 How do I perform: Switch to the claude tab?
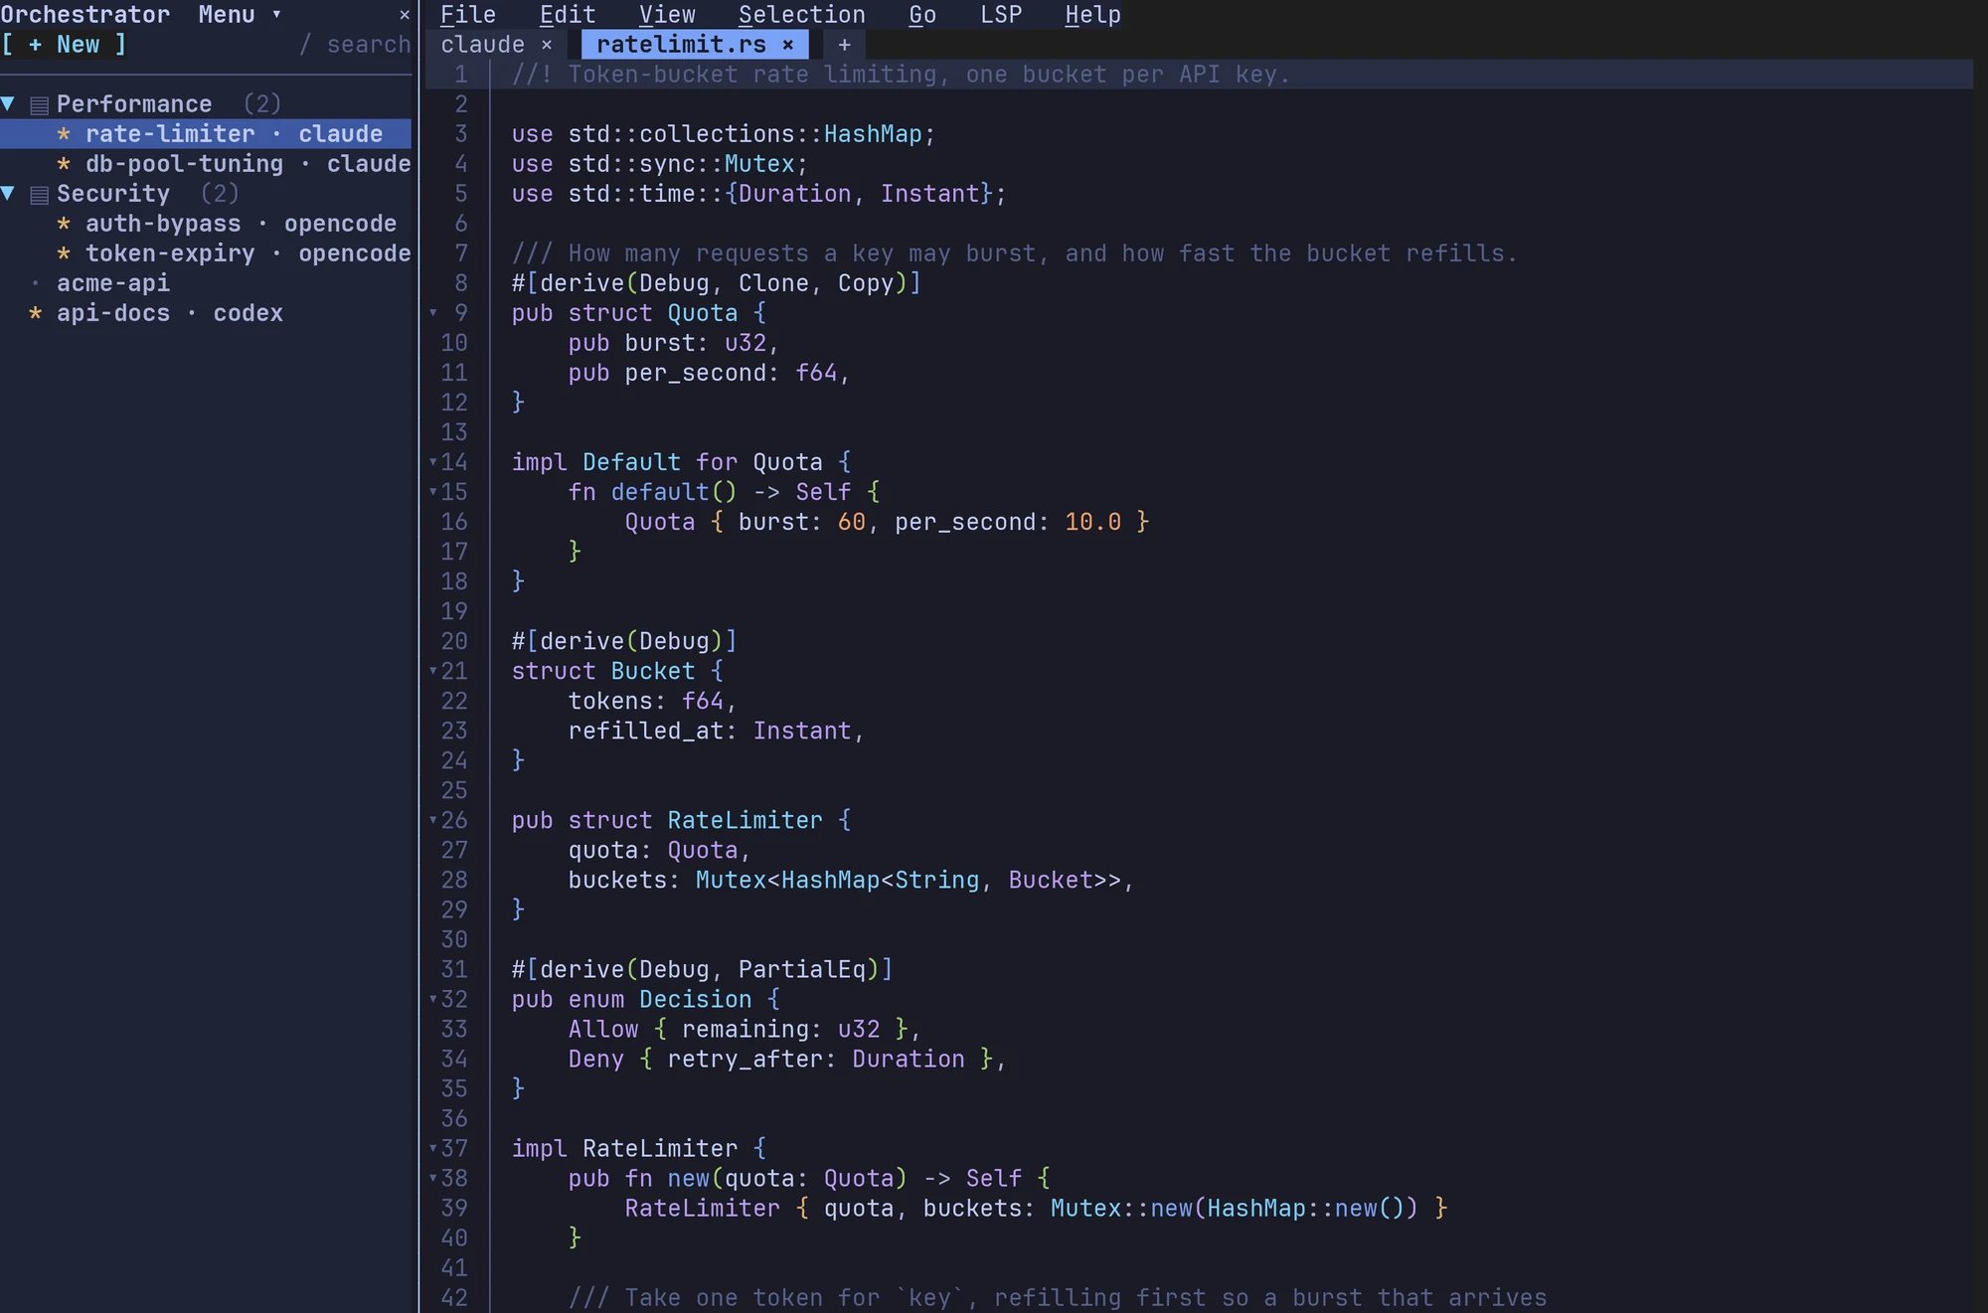[482, 45]
